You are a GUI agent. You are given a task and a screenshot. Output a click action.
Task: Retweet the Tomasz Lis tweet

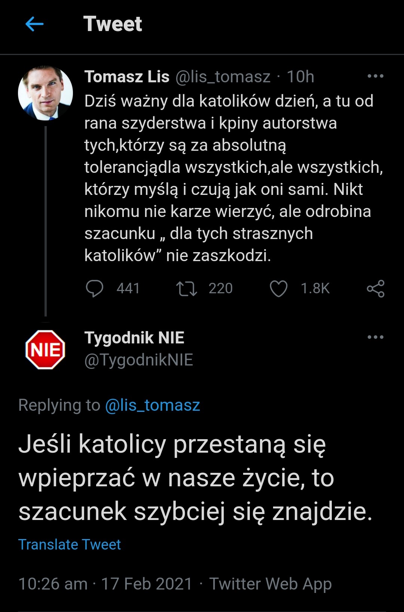[186, 289]
